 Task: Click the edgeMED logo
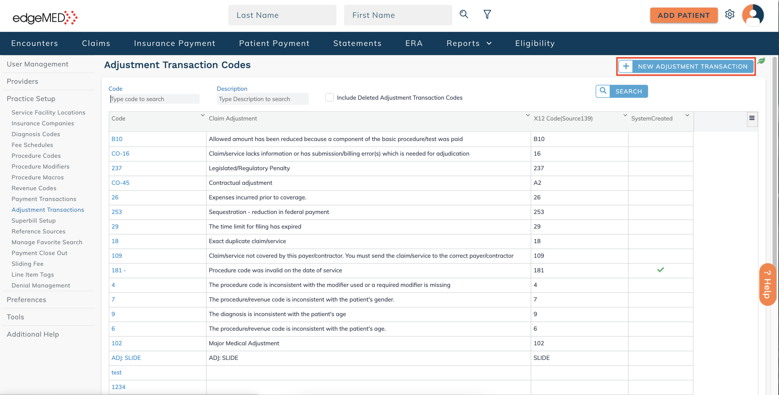click(45, 17)
